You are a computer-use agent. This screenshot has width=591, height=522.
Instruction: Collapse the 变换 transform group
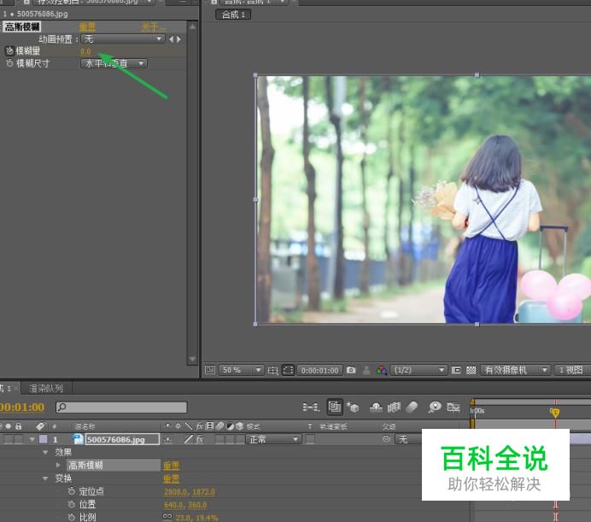pos(45,478)
